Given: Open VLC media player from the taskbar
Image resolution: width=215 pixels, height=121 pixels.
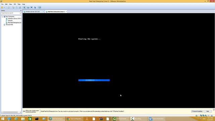Looking at the screenshot, I should click(x=87, y=119).
